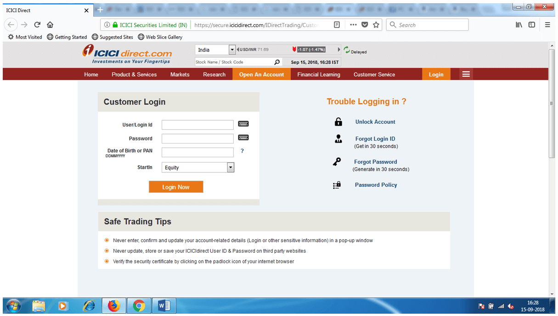
Task: Open the StartIn dropdown showing Equity
Action: click(x=230, y=167)
